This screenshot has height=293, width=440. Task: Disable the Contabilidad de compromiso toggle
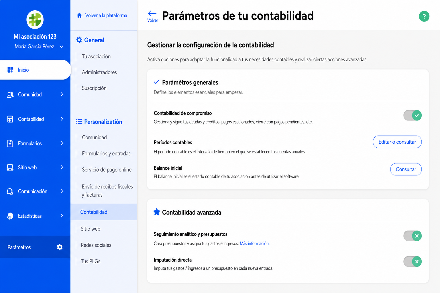412,115
